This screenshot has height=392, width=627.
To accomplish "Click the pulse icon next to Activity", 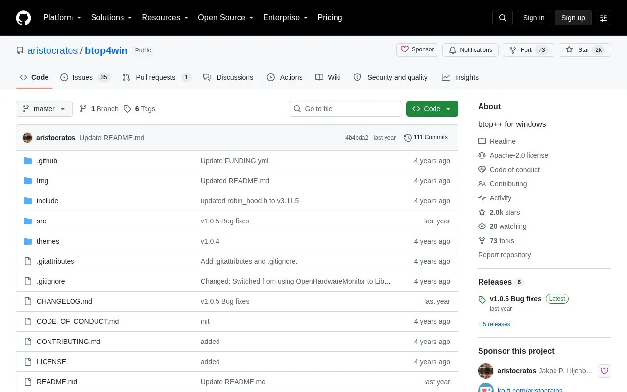I will pyautogui.click(x=482, y=198).
